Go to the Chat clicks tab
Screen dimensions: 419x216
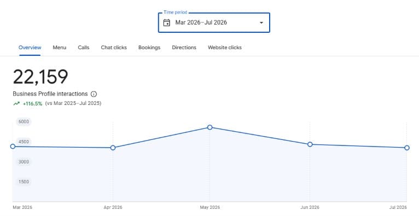(x=114, y=48)
